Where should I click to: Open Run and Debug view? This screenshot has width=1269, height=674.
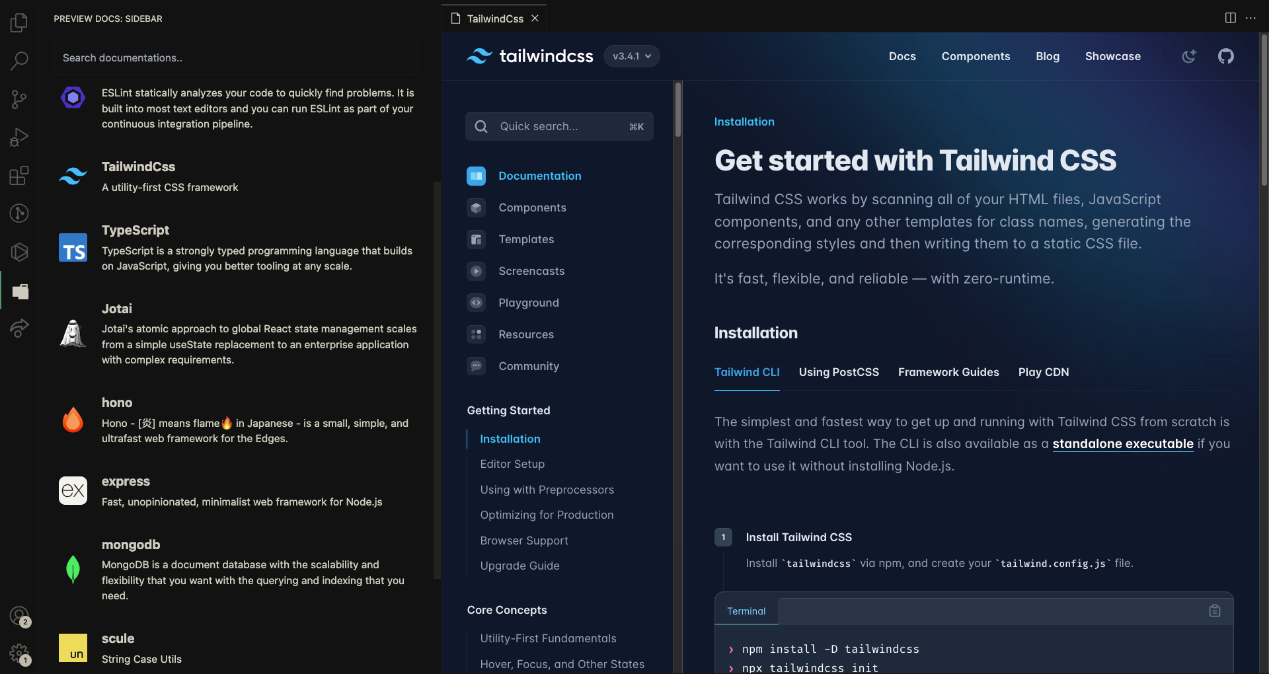point(19,137)
